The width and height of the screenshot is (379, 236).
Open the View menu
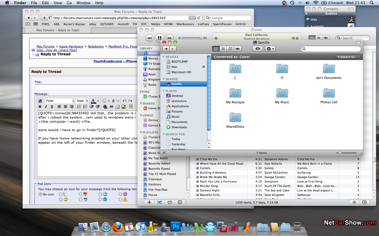(58, 3)
